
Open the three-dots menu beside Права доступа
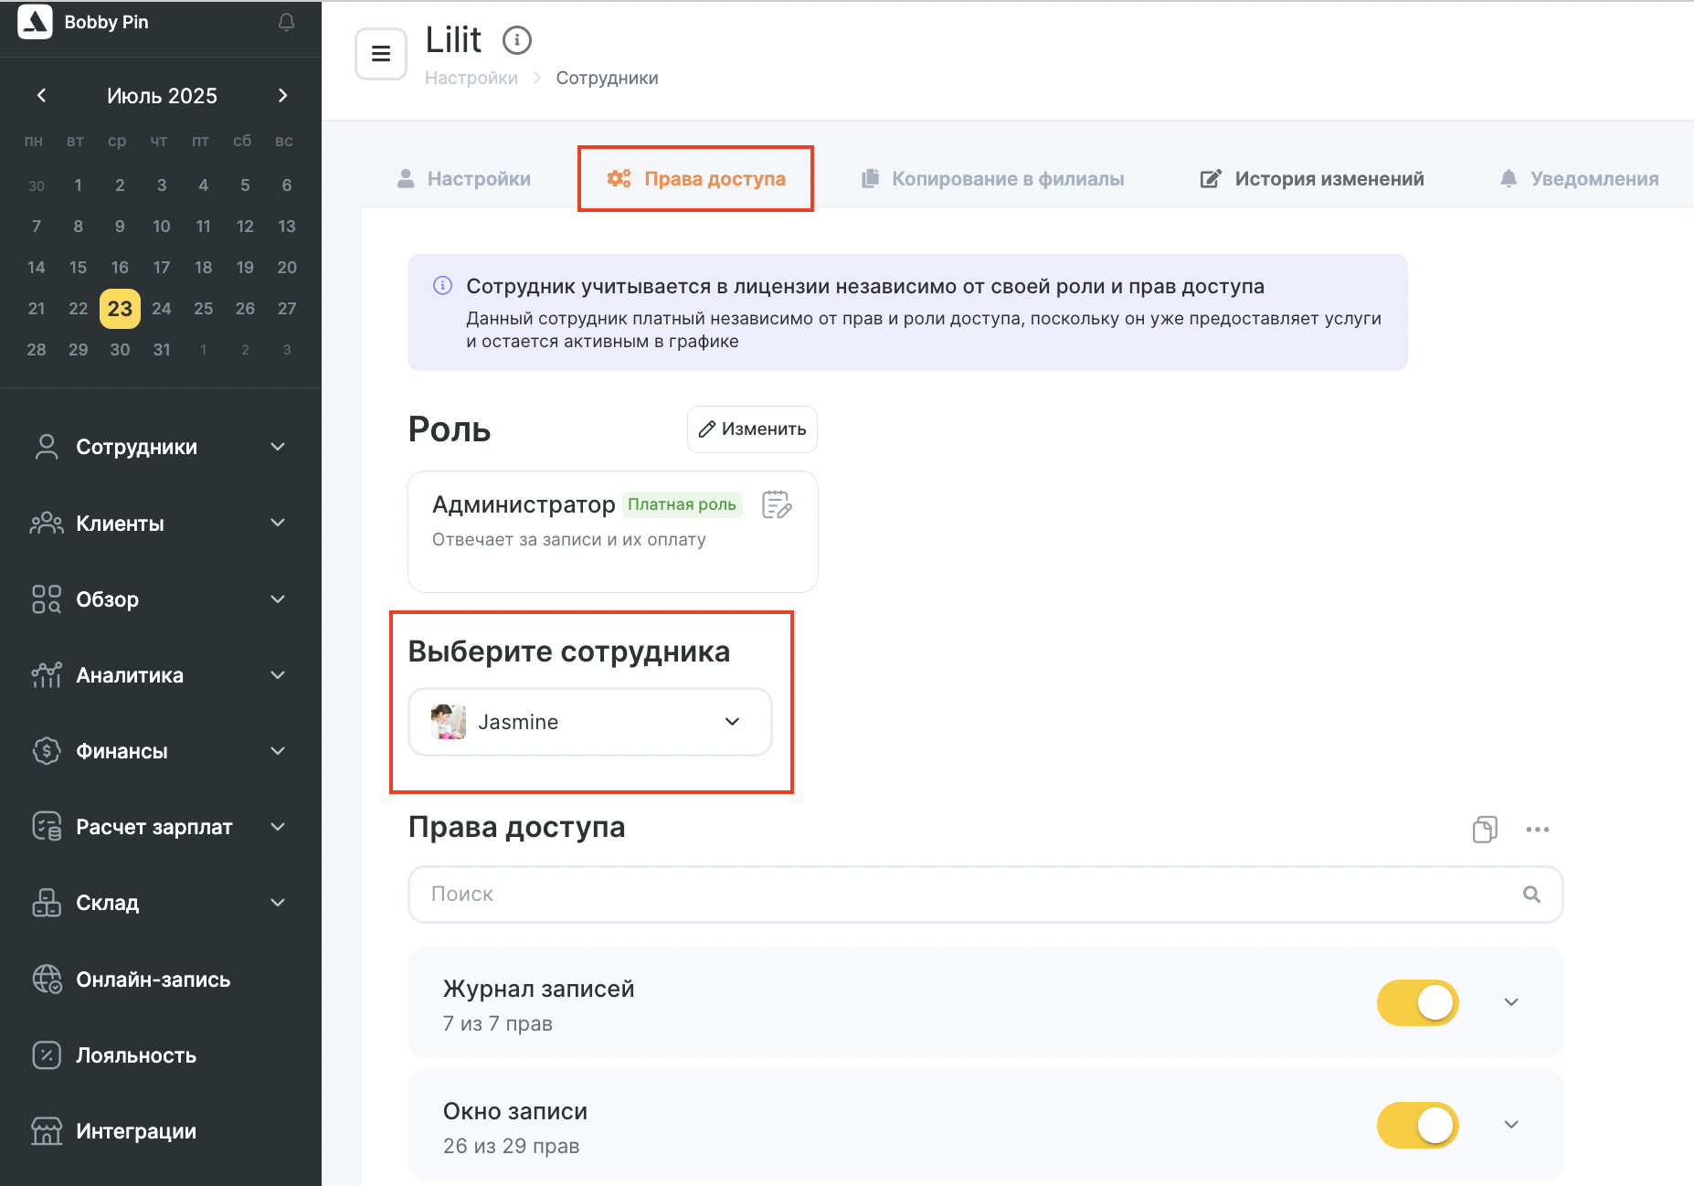[x=1537, y=829]
